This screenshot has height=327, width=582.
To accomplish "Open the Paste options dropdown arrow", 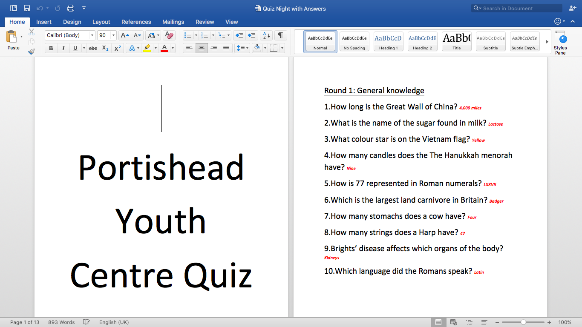I will tap(22, 37).
